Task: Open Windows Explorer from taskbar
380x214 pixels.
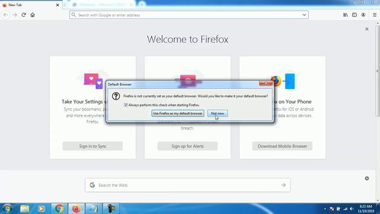Action: tap(24, 209)
